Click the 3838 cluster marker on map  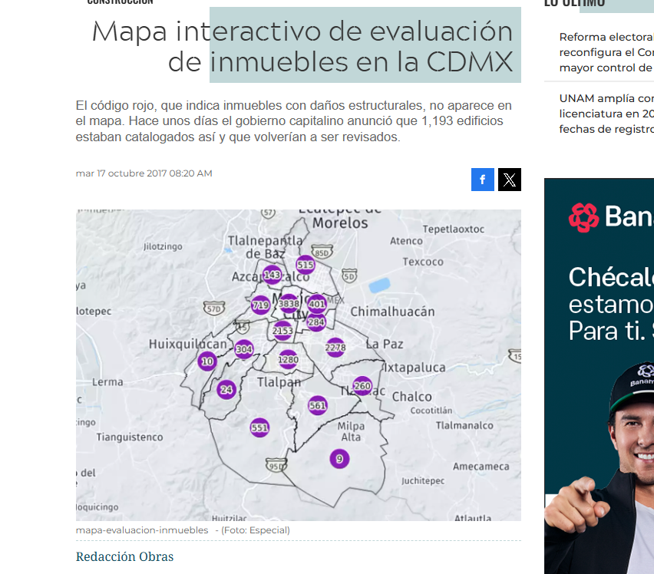click(289, 304)
